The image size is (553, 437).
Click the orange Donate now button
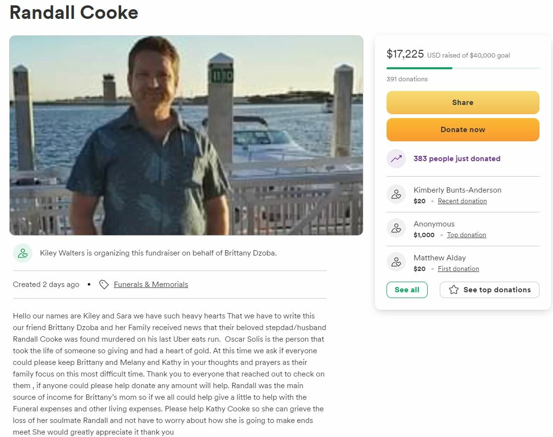coord(463,129)
